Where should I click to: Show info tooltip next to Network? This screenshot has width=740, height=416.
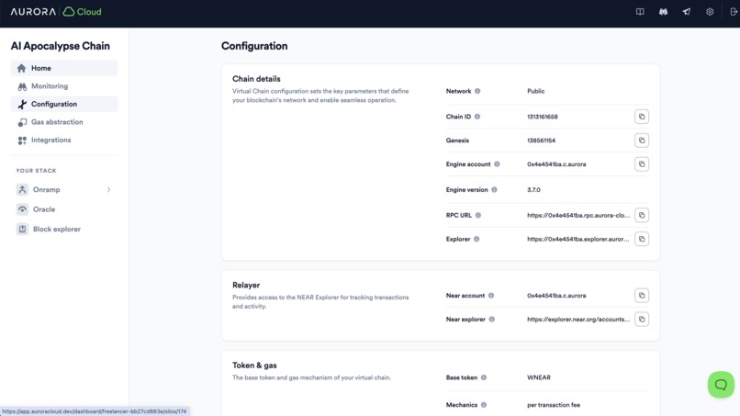pos(477,91)
